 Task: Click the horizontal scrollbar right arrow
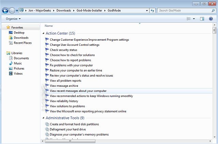pyautogui.click(x=210, y=141)
